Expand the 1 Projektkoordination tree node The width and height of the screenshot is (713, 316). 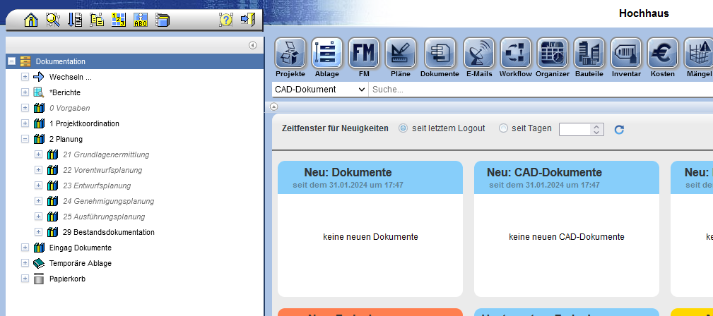pos(25,123)
